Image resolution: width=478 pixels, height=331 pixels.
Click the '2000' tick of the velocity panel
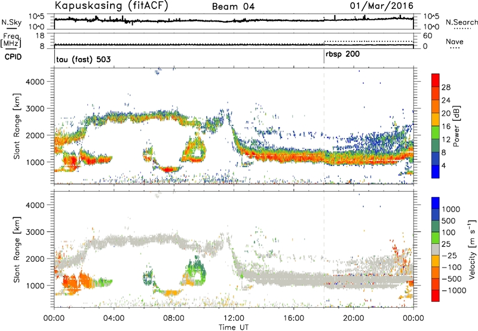pyautogui.click(x=35, y=259)
